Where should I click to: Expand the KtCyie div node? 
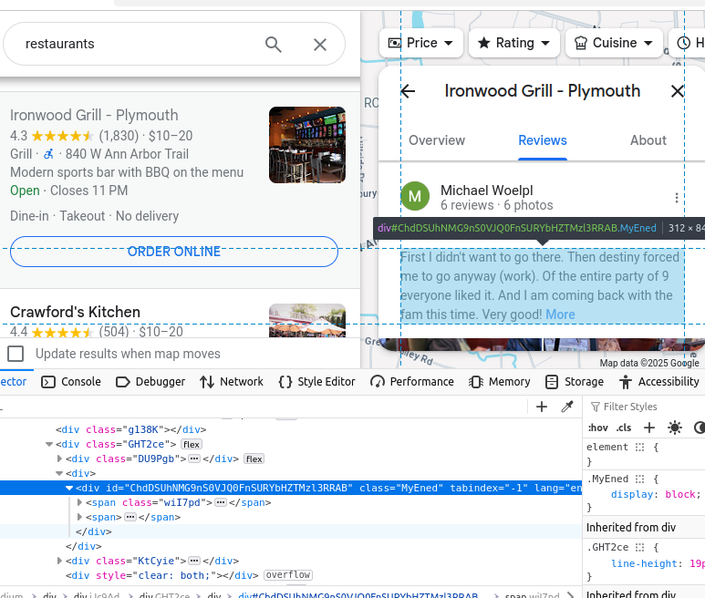59,561
